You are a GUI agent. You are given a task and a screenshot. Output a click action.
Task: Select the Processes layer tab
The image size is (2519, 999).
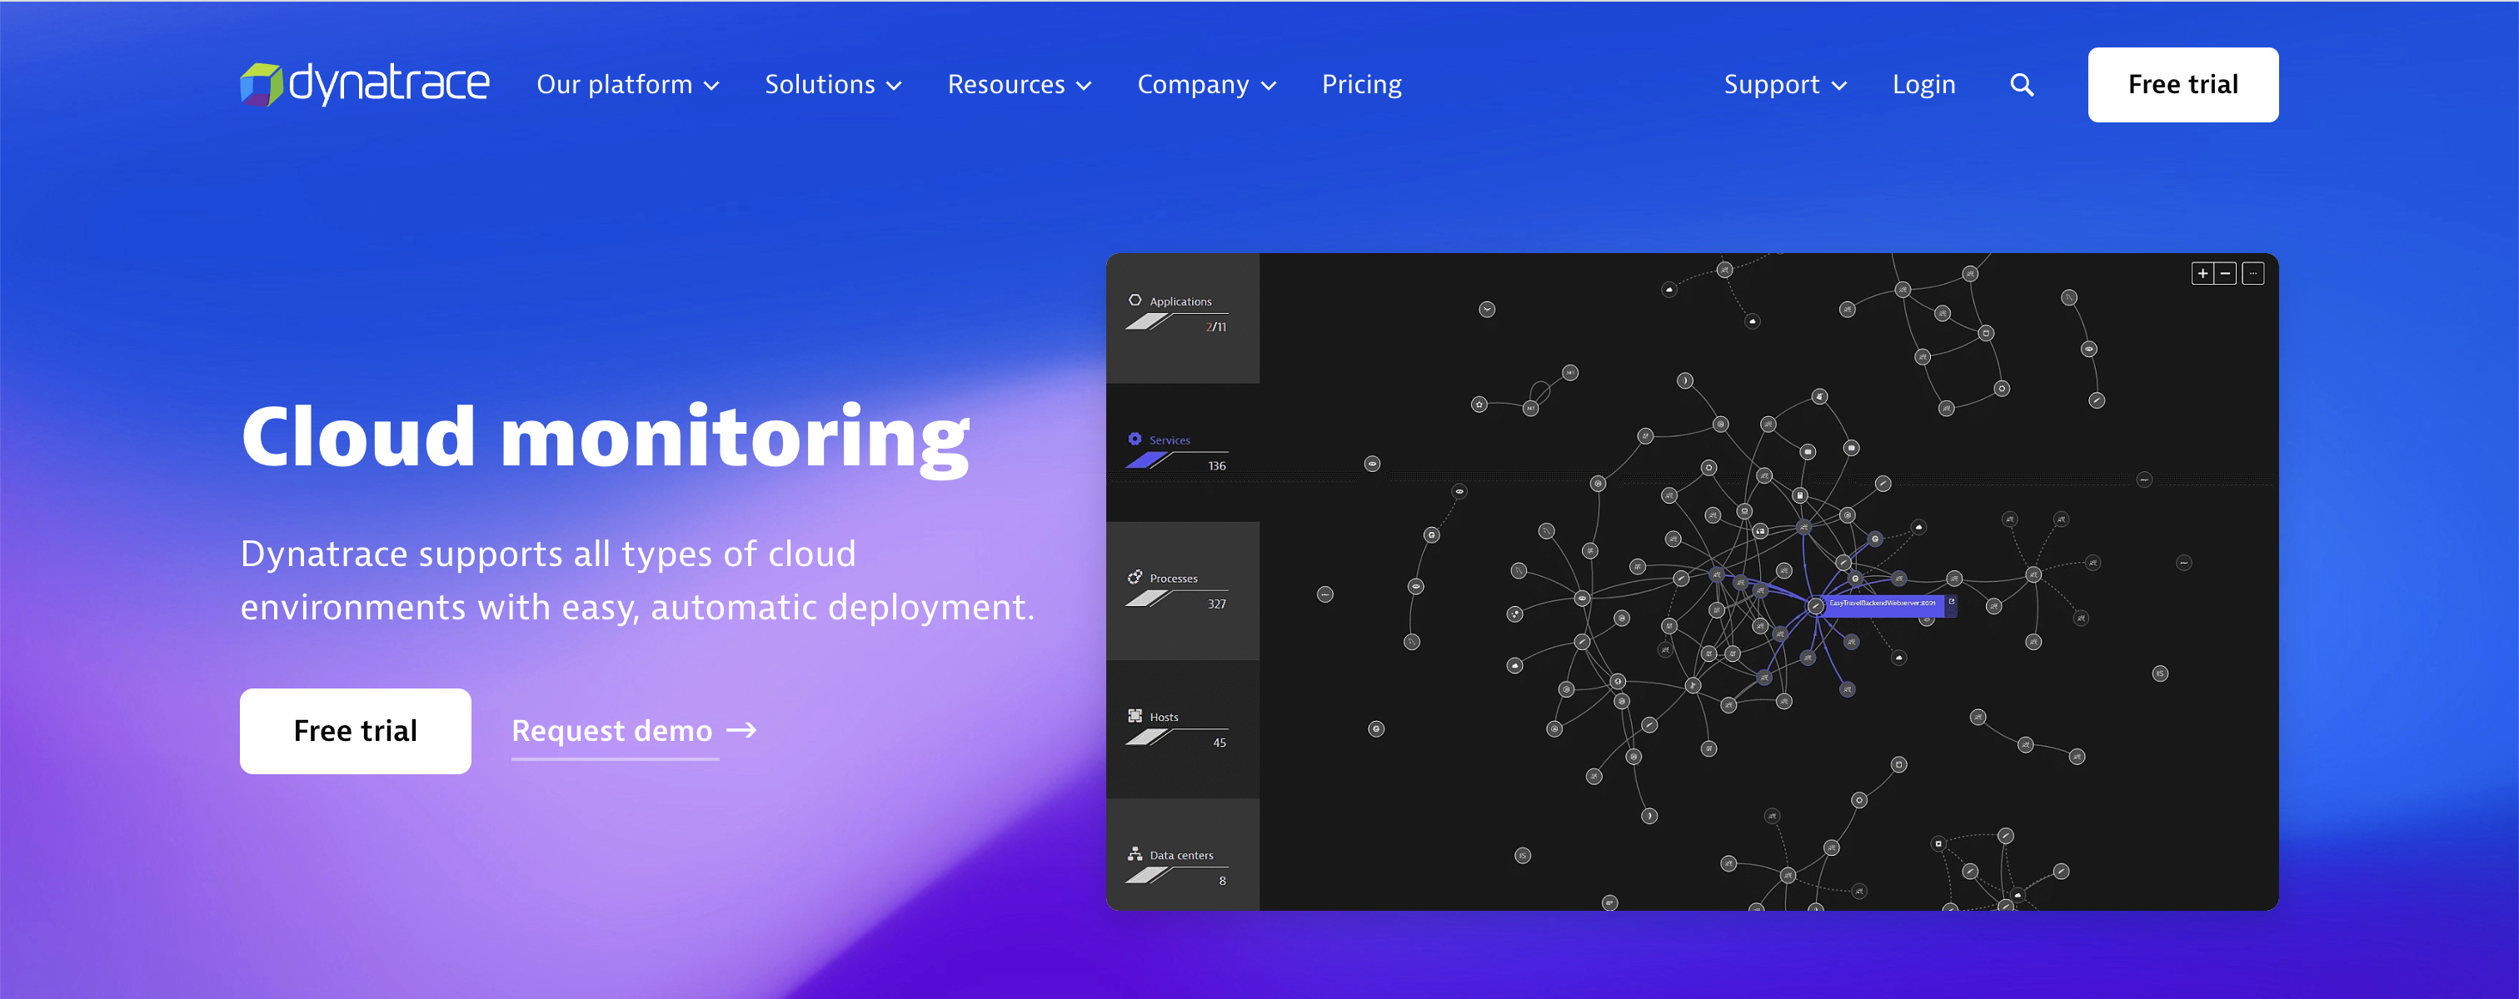coord(1182,591)
